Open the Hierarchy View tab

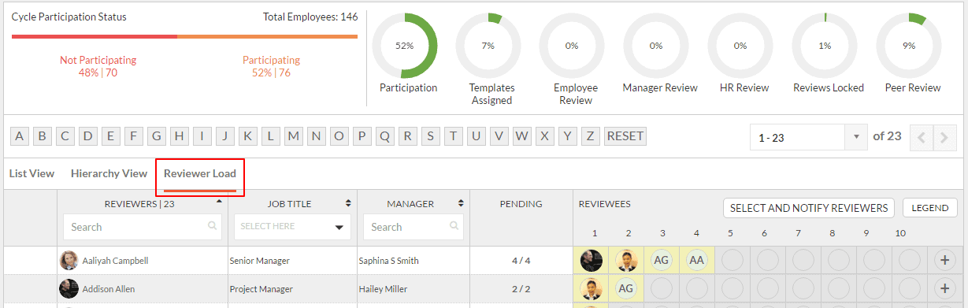[109, 173]
